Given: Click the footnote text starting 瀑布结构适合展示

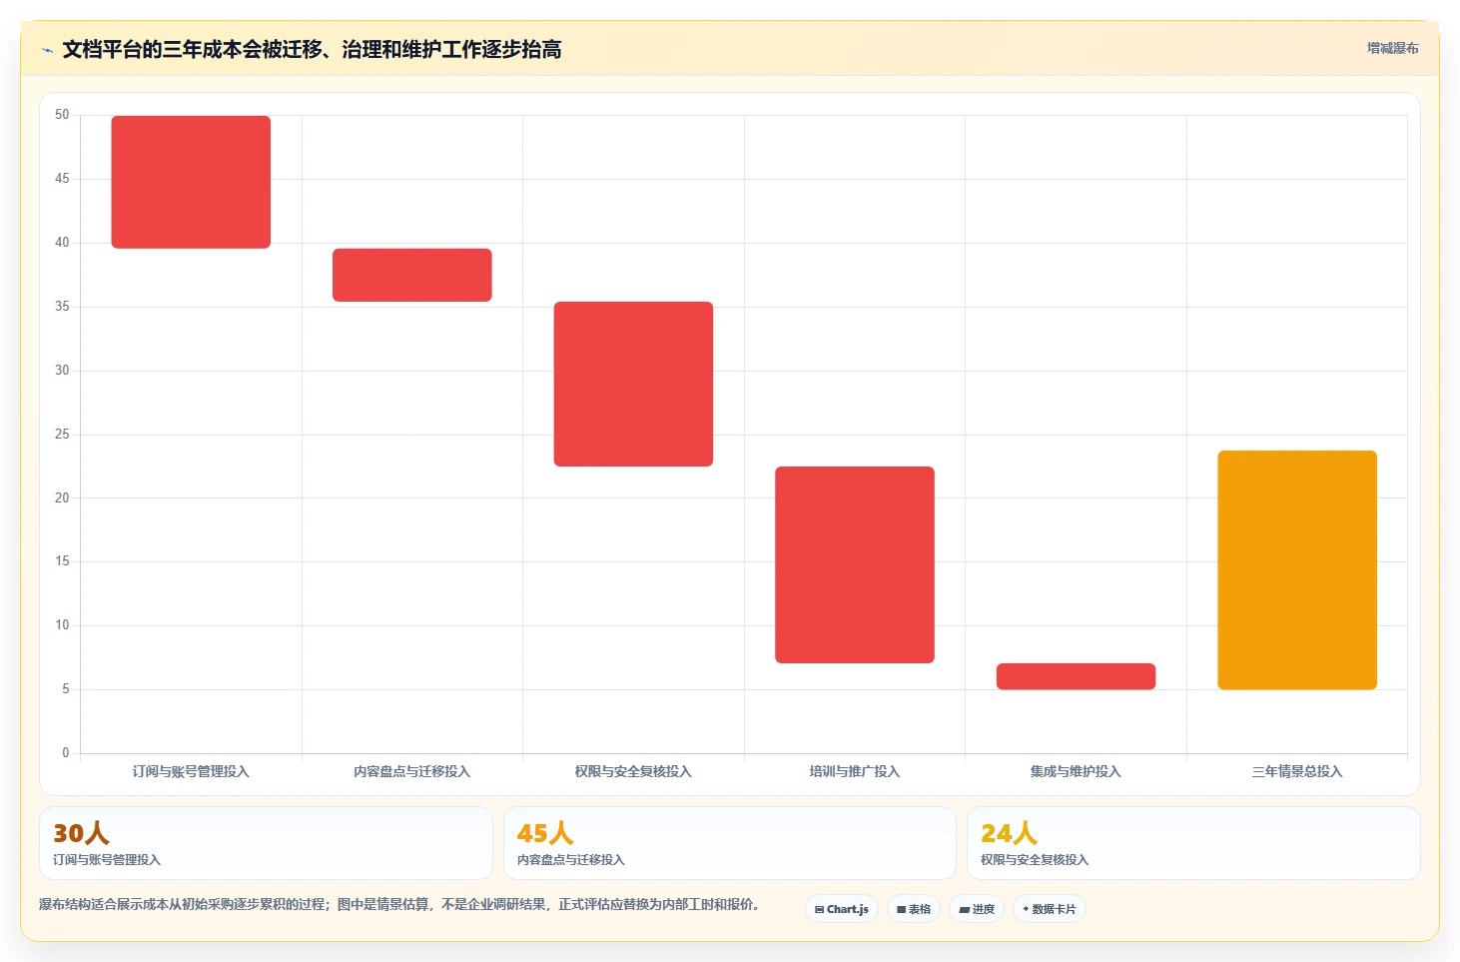Looking at the screenshot, I should 399,904.
